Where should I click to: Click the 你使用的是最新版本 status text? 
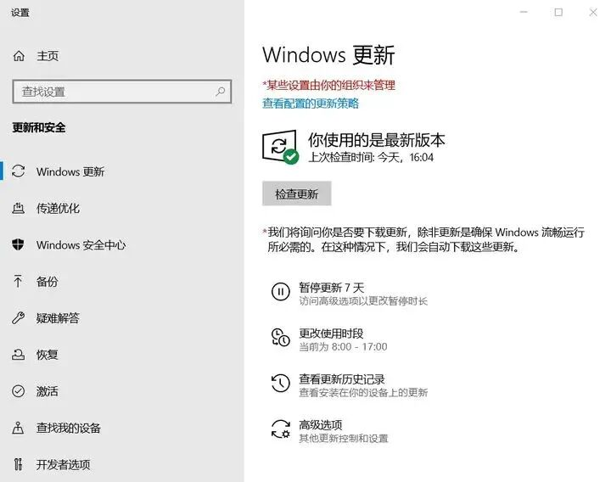tap(377, 140)
